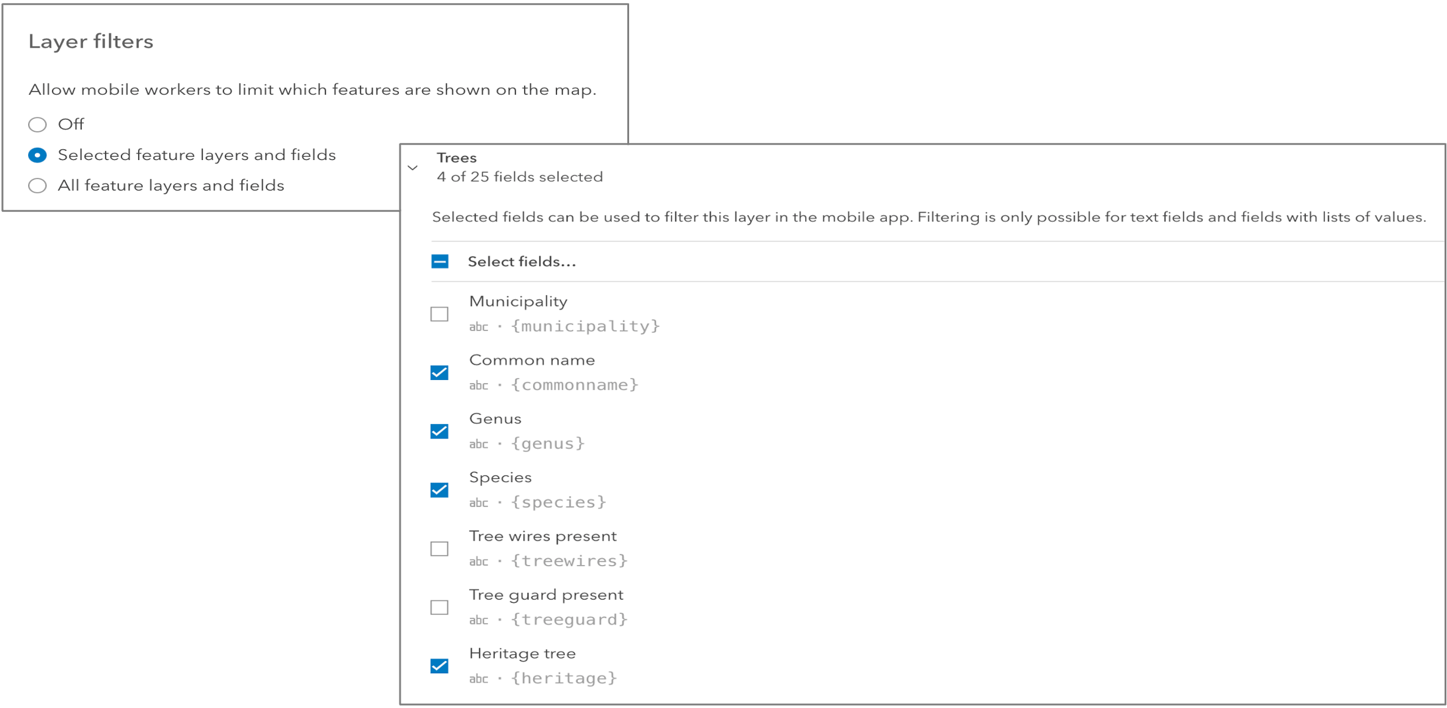Click the abc indicator for Tree guard present
Image resolution: width=1447 pixels, height=708 pixels.
479,620
